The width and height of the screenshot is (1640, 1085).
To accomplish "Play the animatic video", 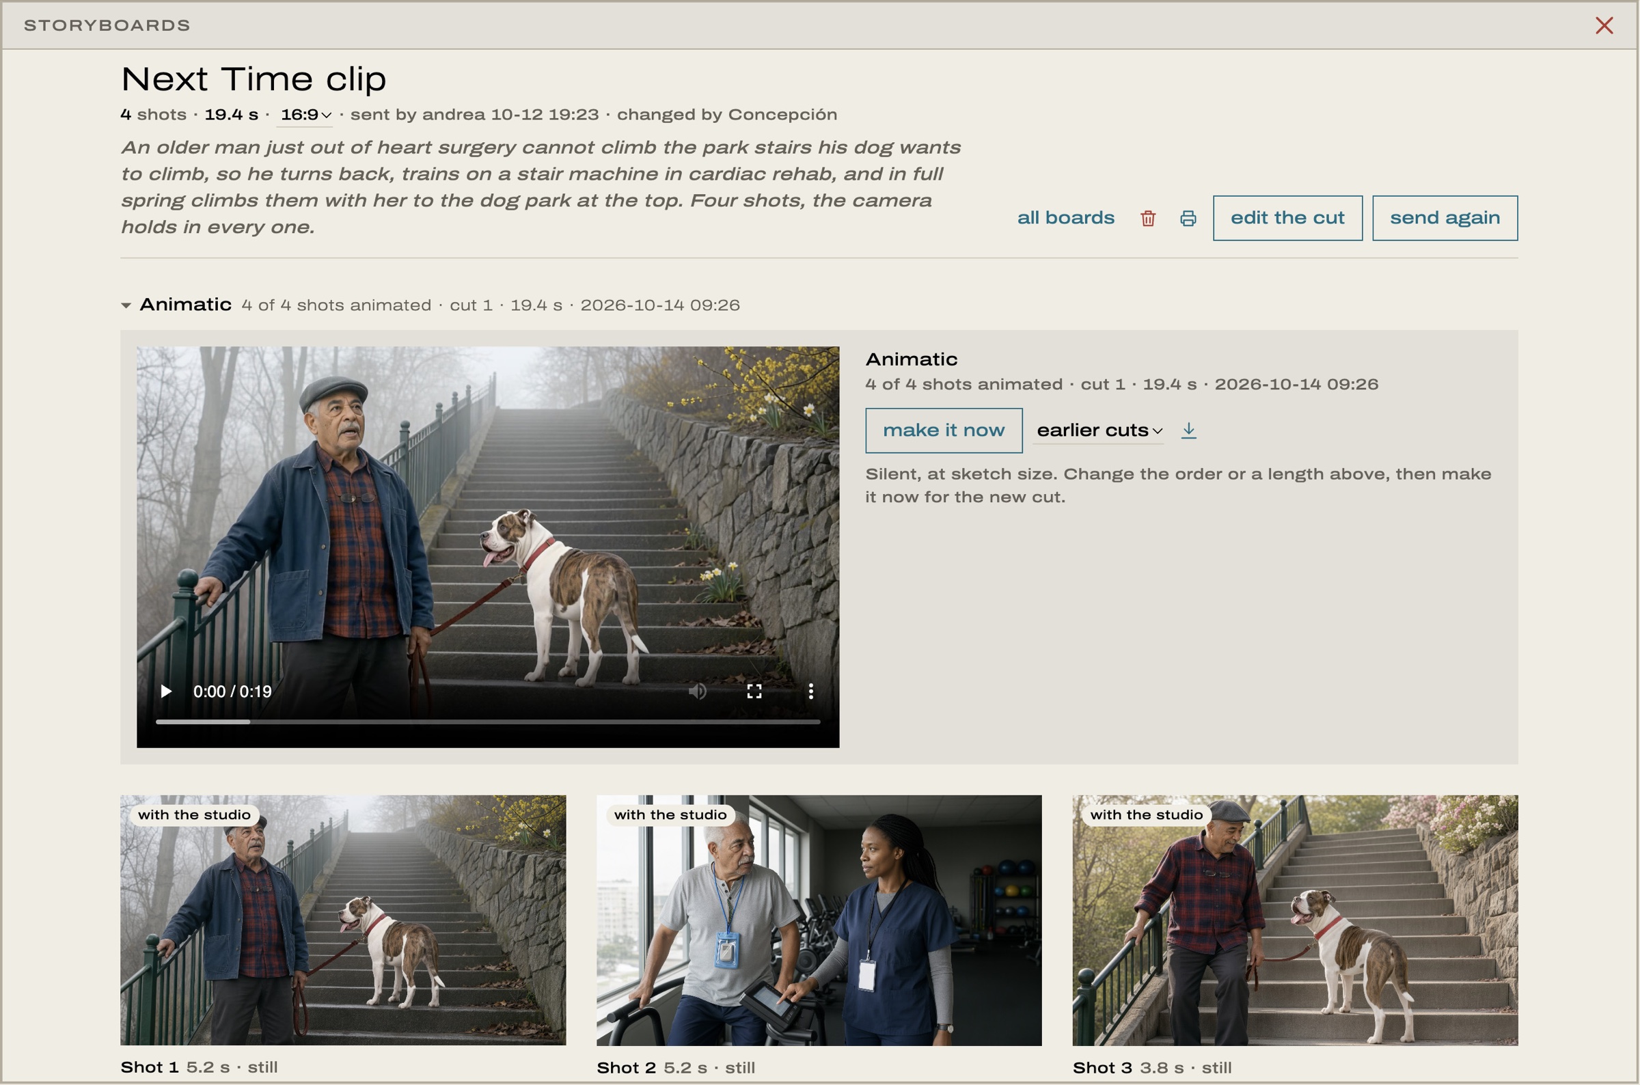I will [x=165, y=691].
